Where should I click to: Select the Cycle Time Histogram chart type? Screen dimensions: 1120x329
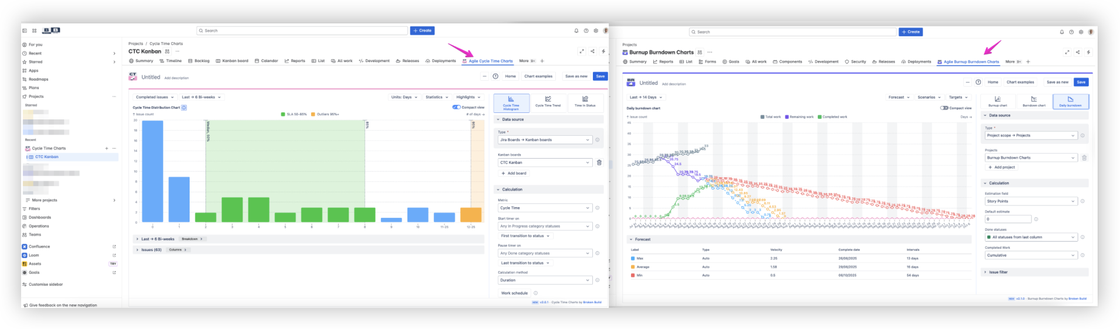511,102
